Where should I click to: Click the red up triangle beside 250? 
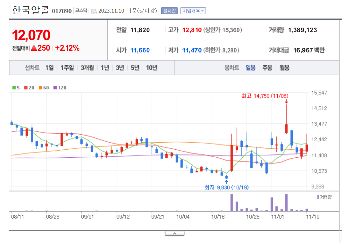pyautogui.click(x=34, y=48)
